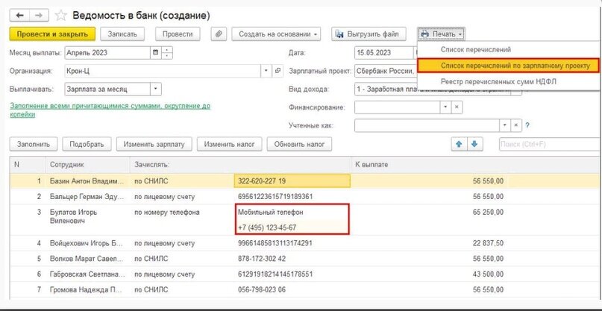Expand the Финансирование dropdown arrow
The image size is (602, 311).
pos(445,107)
